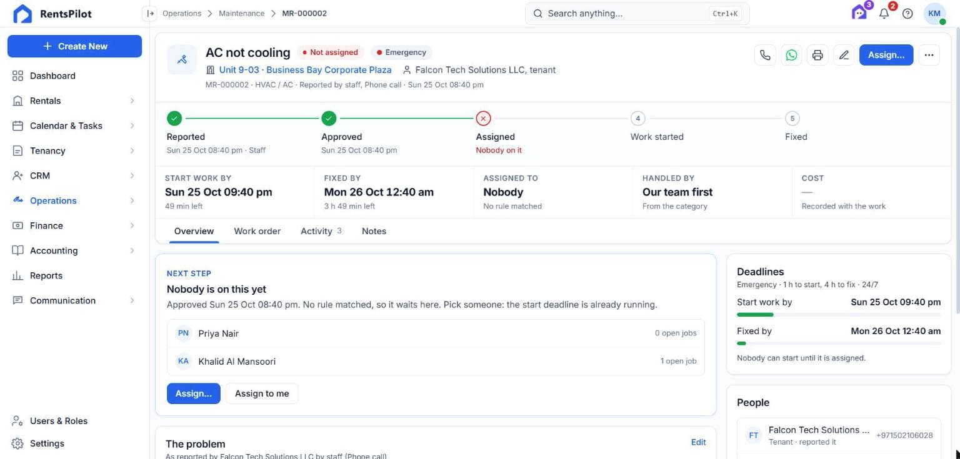Click the Dashboard sidebar item
Screen dimensions: 960x459
click(74, 76)
